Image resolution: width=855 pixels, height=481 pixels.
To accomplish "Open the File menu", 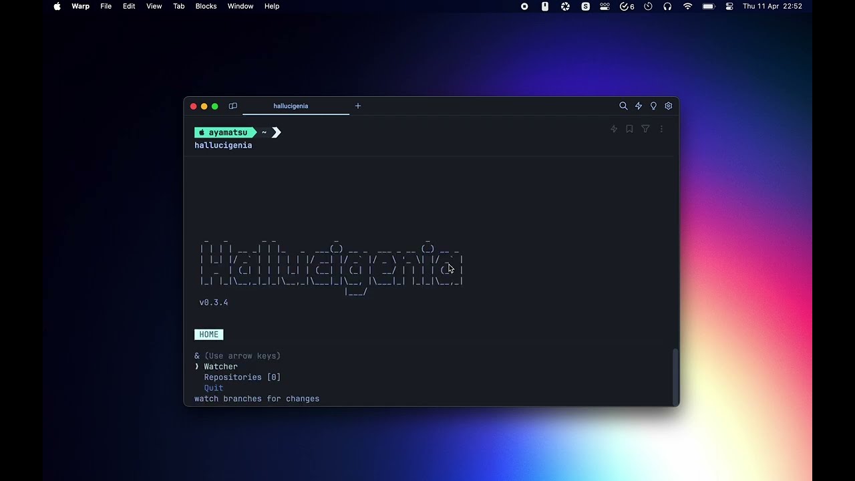I will [106, 6].
